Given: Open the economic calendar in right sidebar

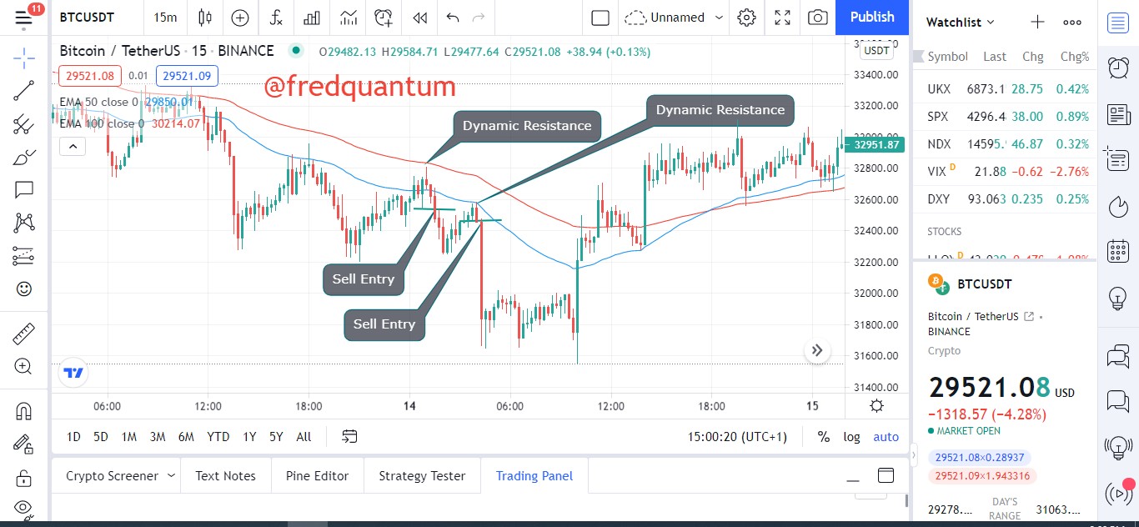Looking at the screenshot, I should 1118,251.
